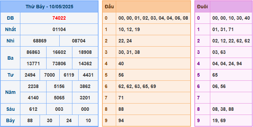
Task: Select Đuôi row values 19, 69
Action: (x=219, y=120)
